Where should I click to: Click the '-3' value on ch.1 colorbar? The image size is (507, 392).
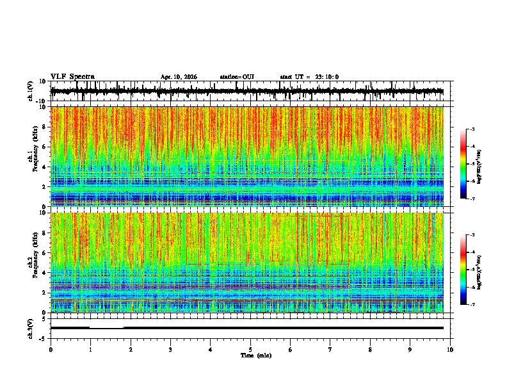(472, 129)
